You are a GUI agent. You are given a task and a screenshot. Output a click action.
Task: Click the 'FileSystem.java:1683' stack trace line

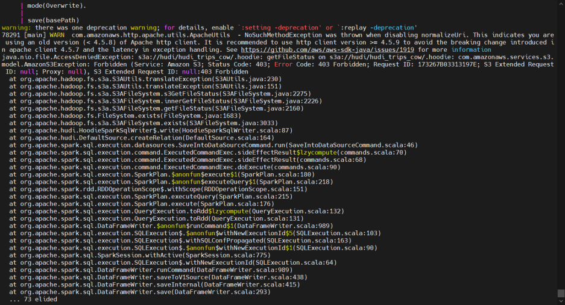(125, 116)
